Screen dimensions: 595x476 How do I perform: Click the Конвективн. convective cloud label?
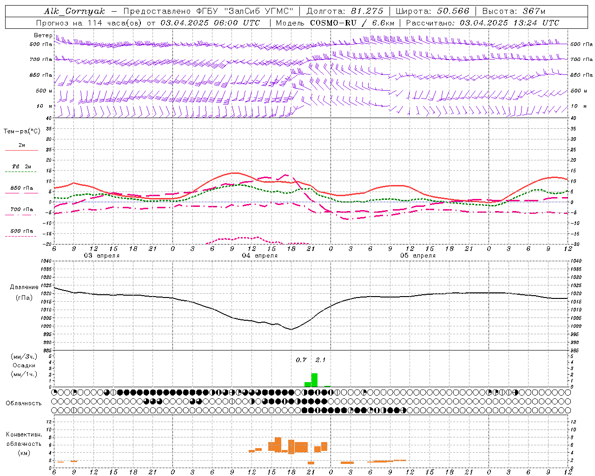(24, 435)
